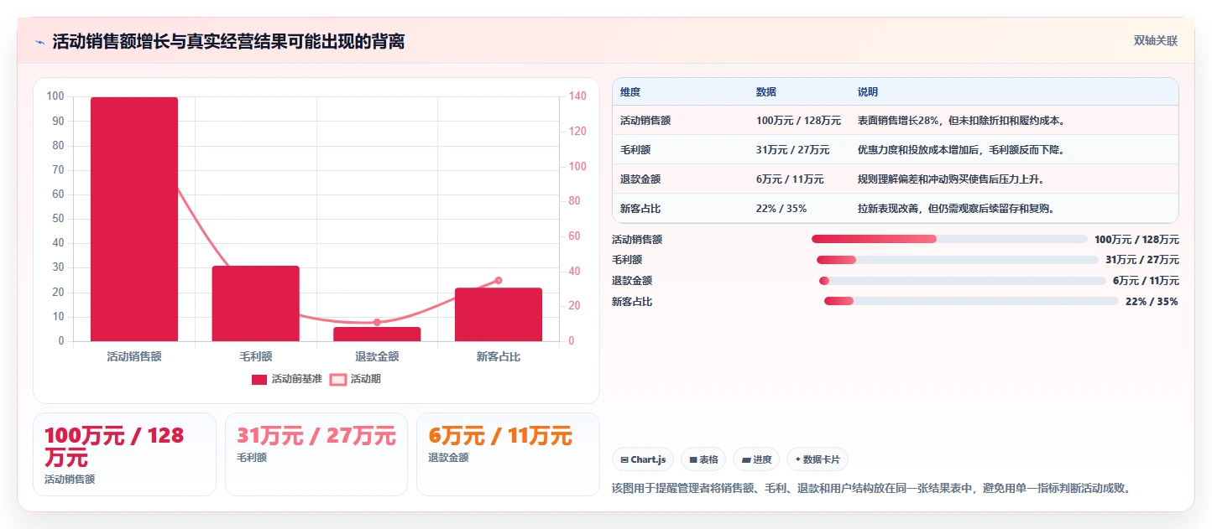Image resolution: width=1212 pixels, height=529 pixels.
Task: Click the 活动销售额 bar in chart
Action: [x=134, y=220]
